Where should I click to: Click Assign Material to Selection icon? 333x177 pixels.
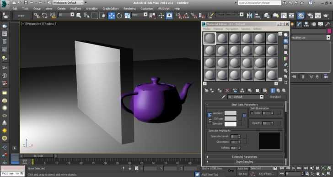(x=220, y=90)
